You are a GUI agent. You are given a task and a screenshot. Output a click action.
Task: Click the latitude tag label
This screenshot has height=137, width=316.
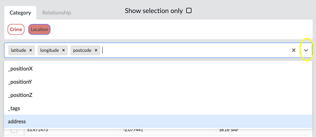[18, 50]
